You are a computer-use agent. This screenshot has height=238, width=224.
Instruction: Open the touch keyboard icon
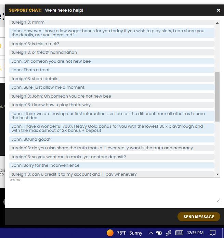pyautogui.click(x=179, y=233)
